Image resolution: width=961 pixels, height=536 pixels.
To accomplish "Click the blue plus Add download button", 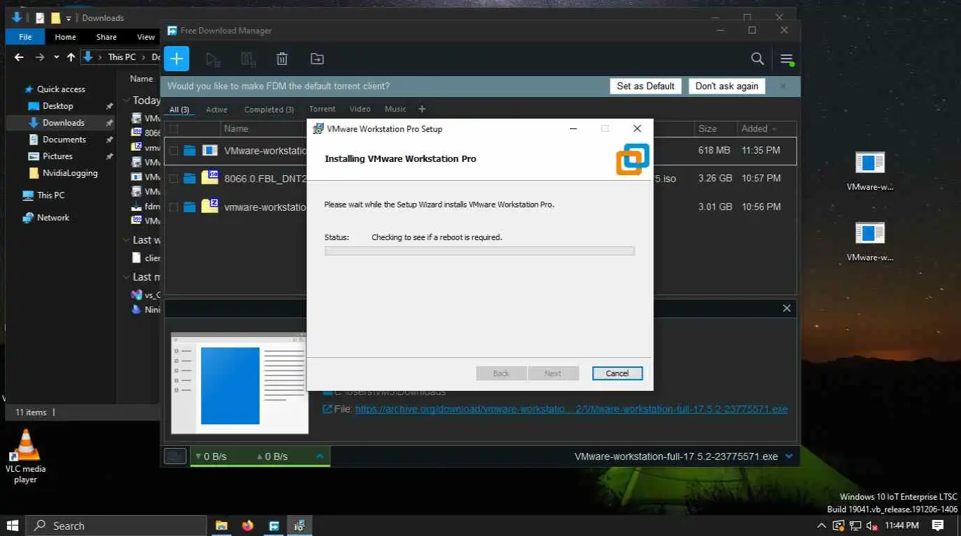I will 177,59.
